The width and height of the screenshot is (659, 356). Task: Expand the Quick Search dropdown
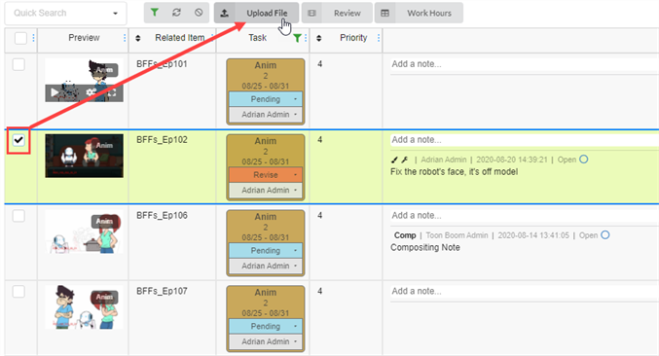pos(115,13)
